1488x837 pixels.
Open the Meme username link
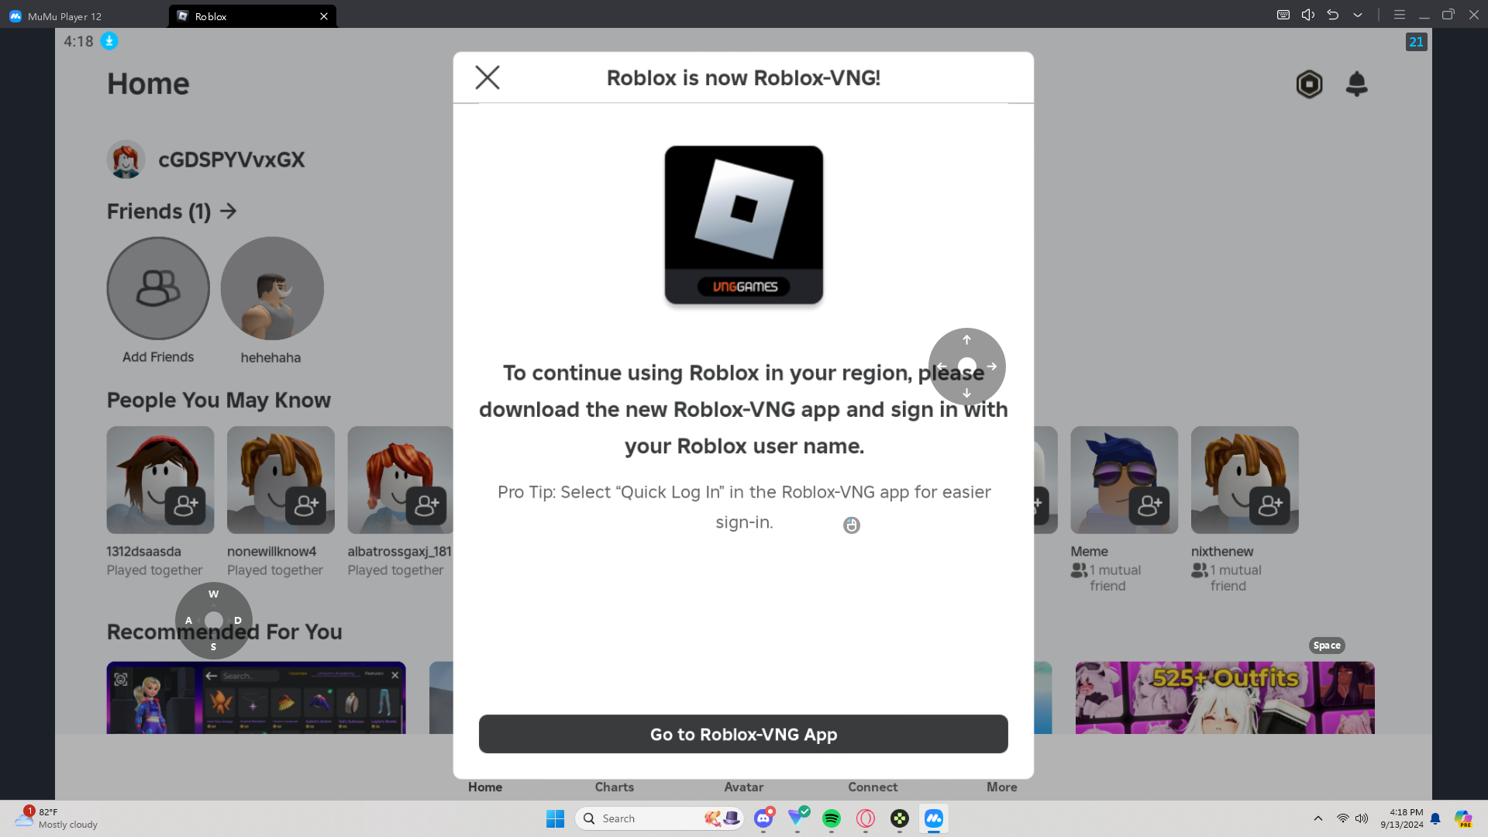coord(1090,552)
